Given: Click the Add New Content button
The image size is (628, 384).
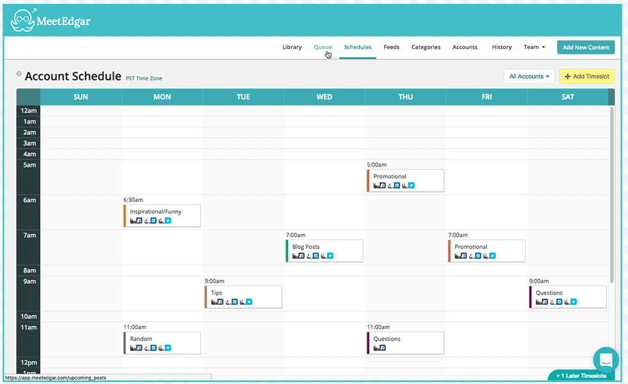Looking at the screenshot, I should 586,47.
